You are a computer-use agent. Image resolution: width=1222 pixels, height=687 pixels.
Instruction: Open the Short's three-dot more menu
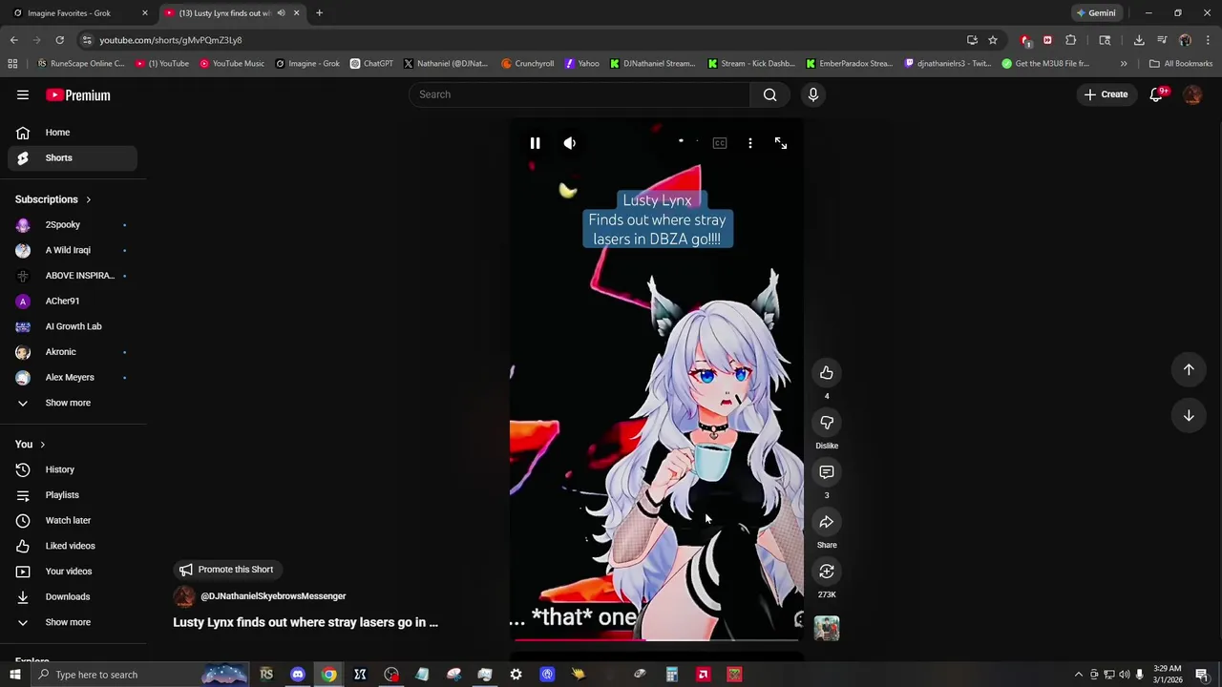[x=750, y=143]
